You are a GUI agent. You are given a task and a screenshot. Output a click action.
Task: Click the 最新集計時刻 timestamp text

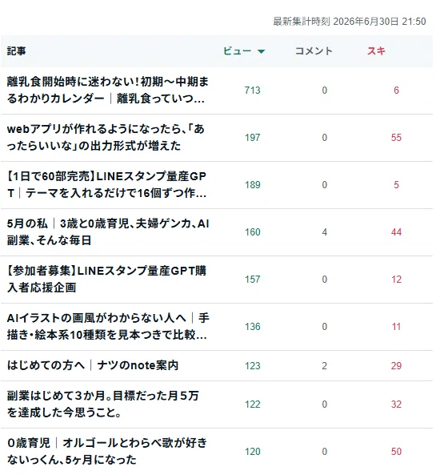click(350, 22)
